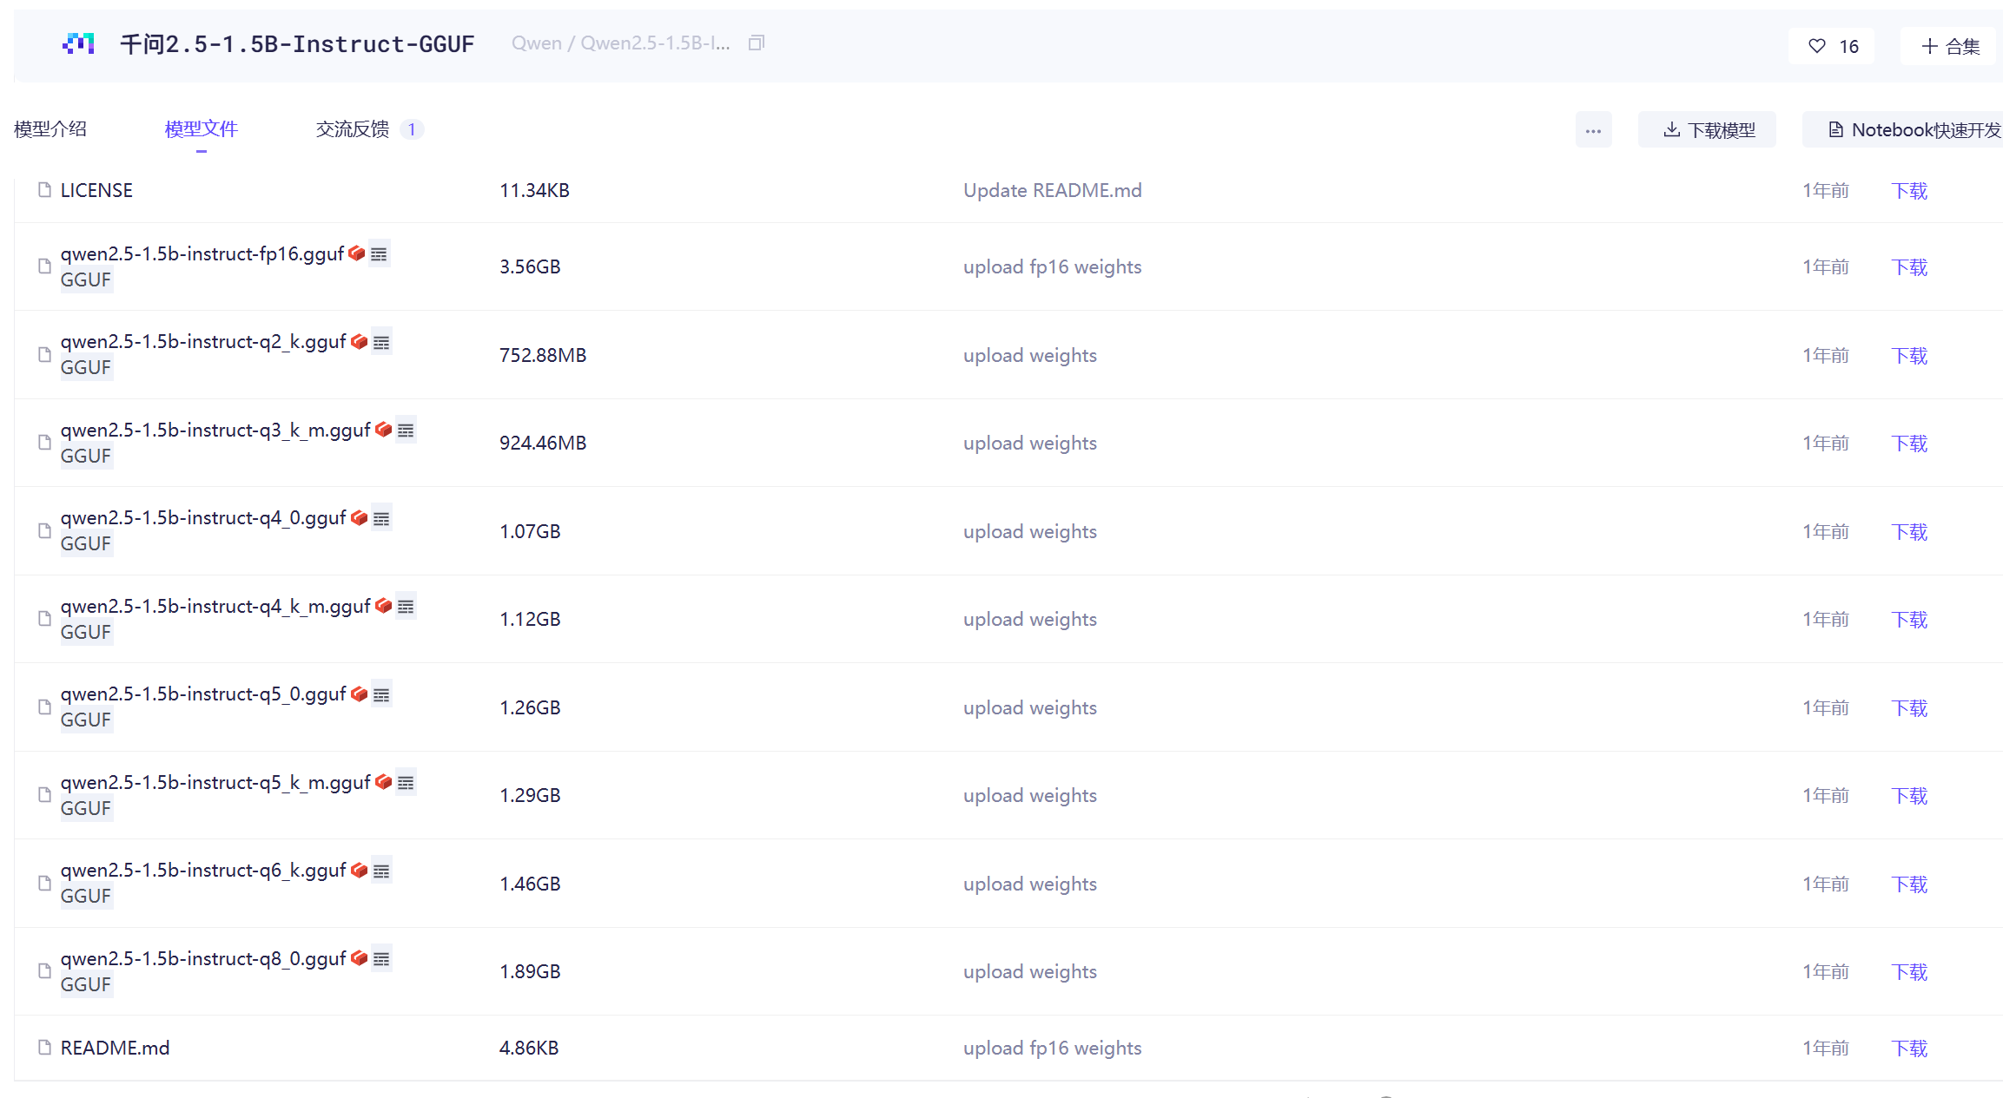Open the README.md file
Viewport: 2003px width, 1098px height.
coord(115,1048)
